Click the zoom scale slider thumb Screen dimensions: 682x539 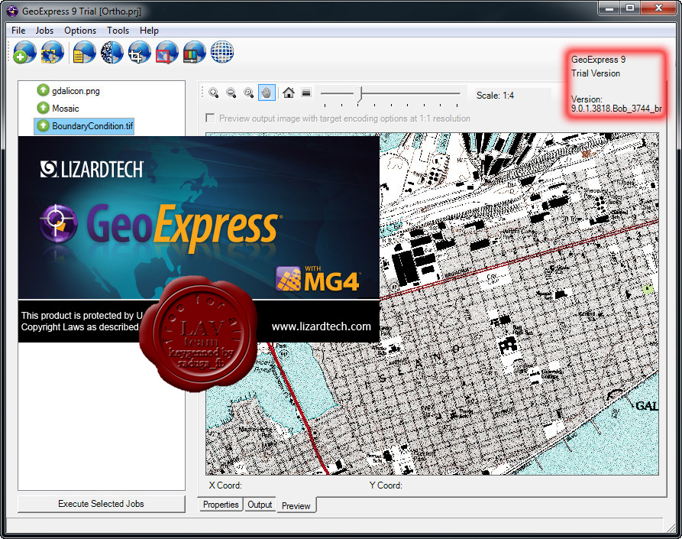point(358,93)
